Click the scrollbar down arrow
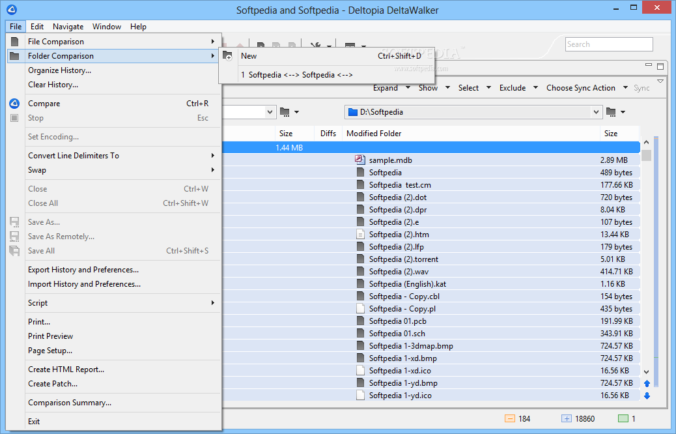 [646, 371]
